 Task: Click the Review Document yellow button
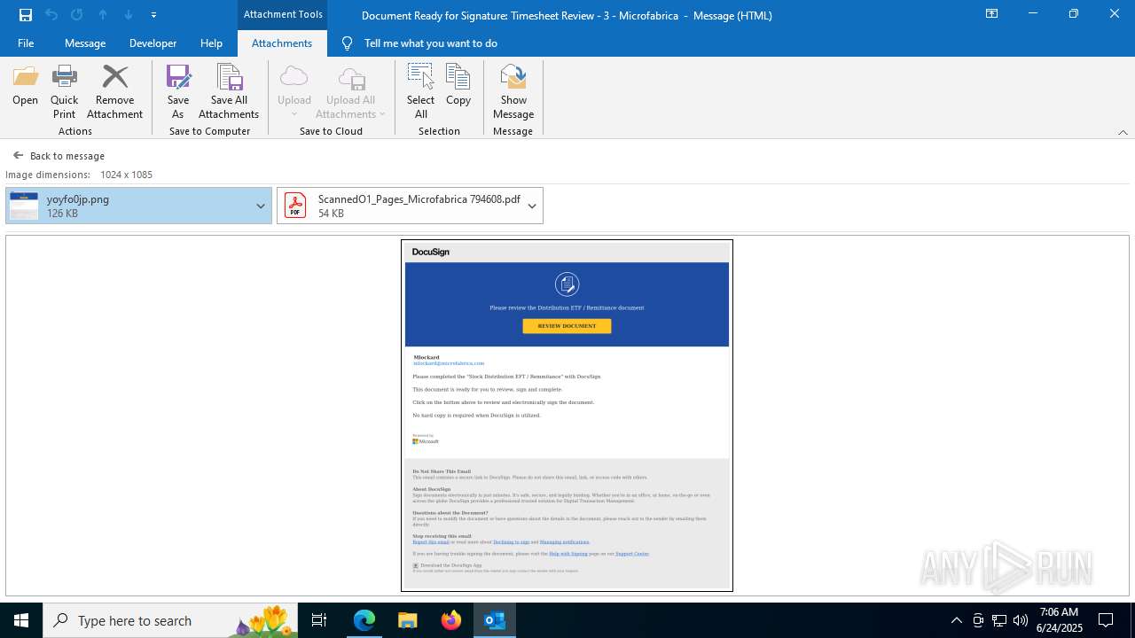(567, 326)
